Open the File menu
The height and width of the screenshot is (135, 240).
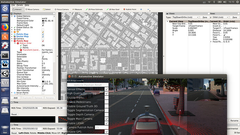(x=13, y=5)
